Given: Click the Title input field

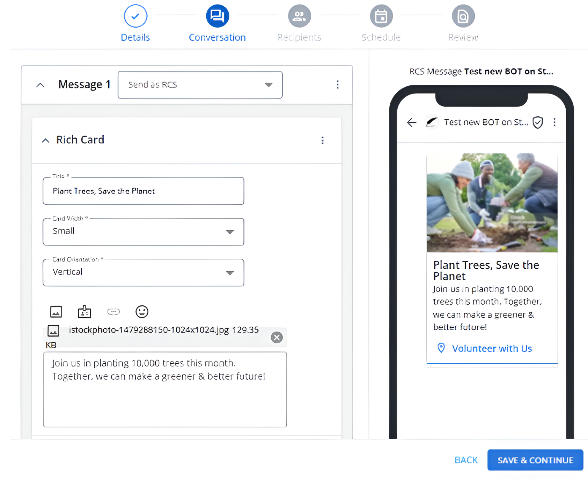Looking at the screenshot, I should 143,191.
